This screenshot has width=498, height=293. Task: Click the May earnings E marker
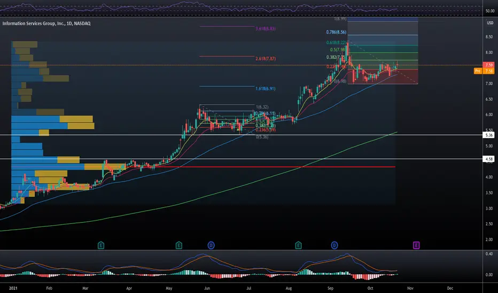click(x=179, y=245)
